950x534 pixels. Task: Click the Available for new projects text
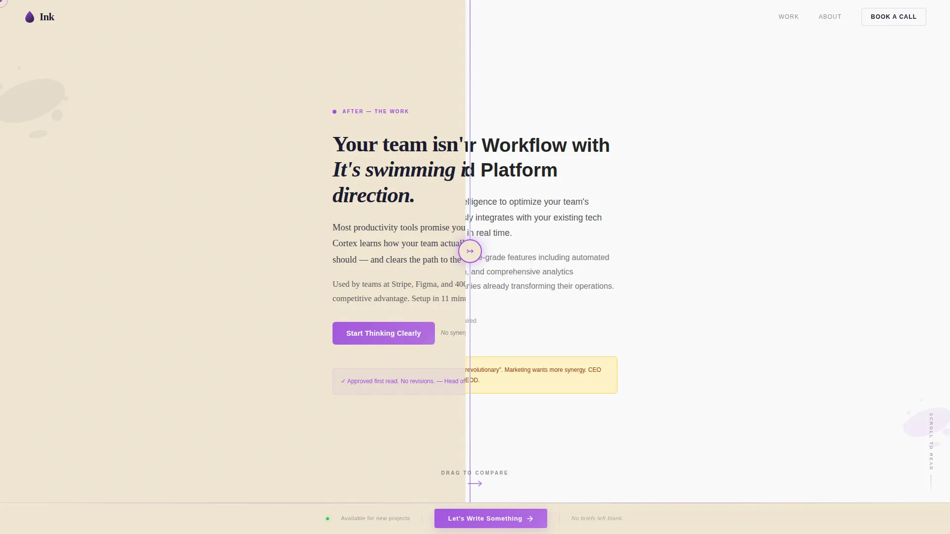(375, 518)
